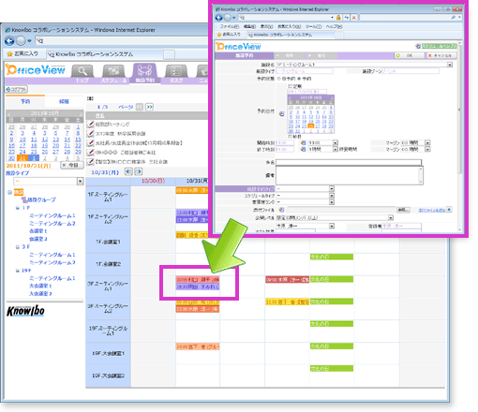Screen dimensions: 478x412
Task: Click calendar icon beside 予約日付
Action: pos(281,113)
